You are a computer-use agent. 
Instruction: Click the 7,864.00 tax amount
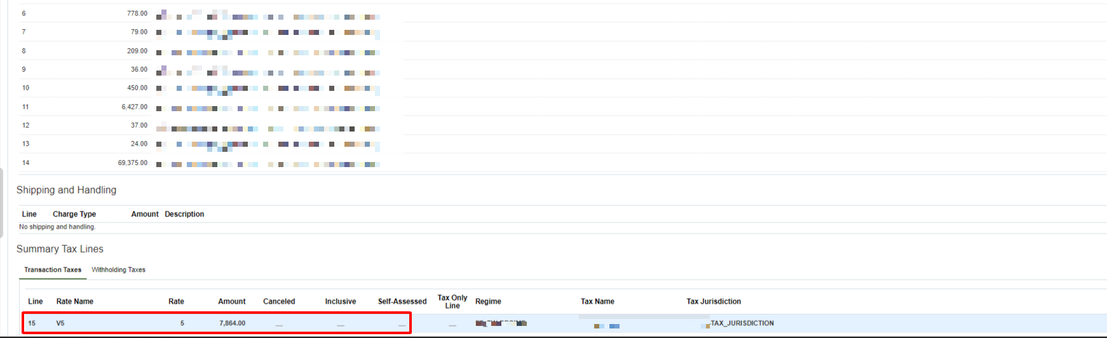[233, 323]
